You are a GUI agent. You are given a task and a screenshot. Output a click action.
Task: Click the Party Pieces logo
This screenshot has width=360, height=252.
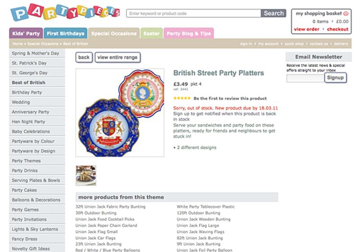pos(65,14)
